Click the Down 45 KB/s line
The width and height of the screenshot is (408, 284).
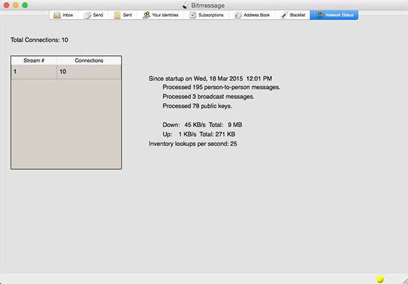(x=203, y=125)
